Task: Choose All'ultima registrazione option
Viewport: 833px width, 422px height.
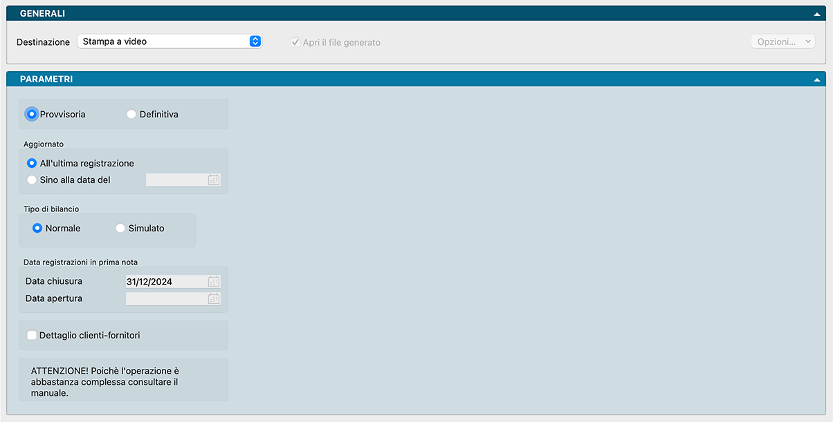Action: [32, 164]
